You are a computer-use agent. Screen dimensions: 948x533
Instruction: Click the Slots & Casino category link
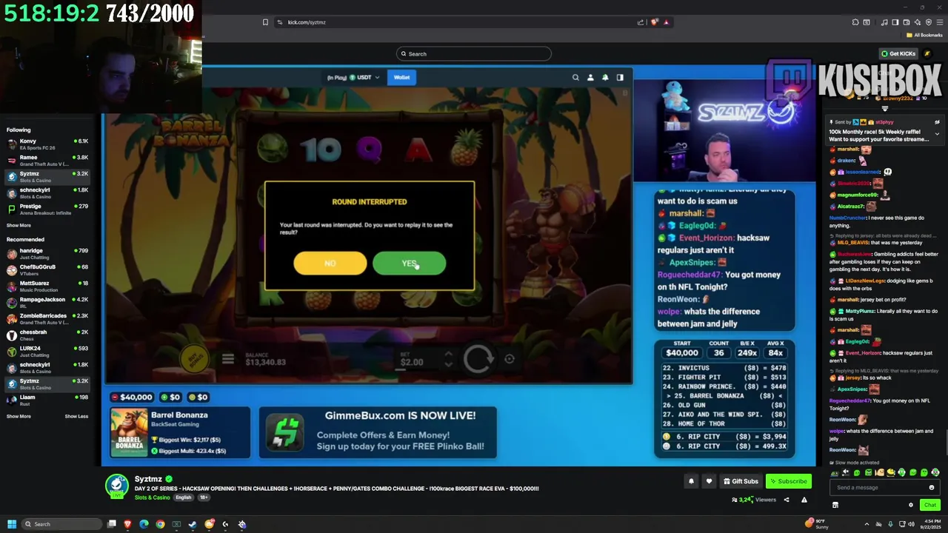152,497
